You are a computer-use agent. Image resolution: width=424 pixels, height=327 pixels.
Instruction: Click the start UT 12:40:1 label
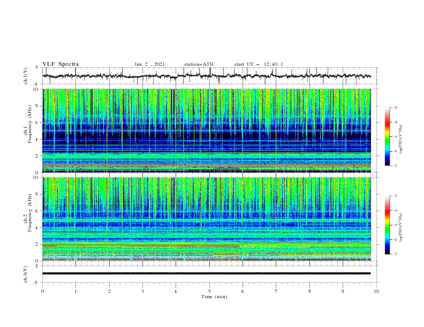pyautogui.click(x=259, y=64)
